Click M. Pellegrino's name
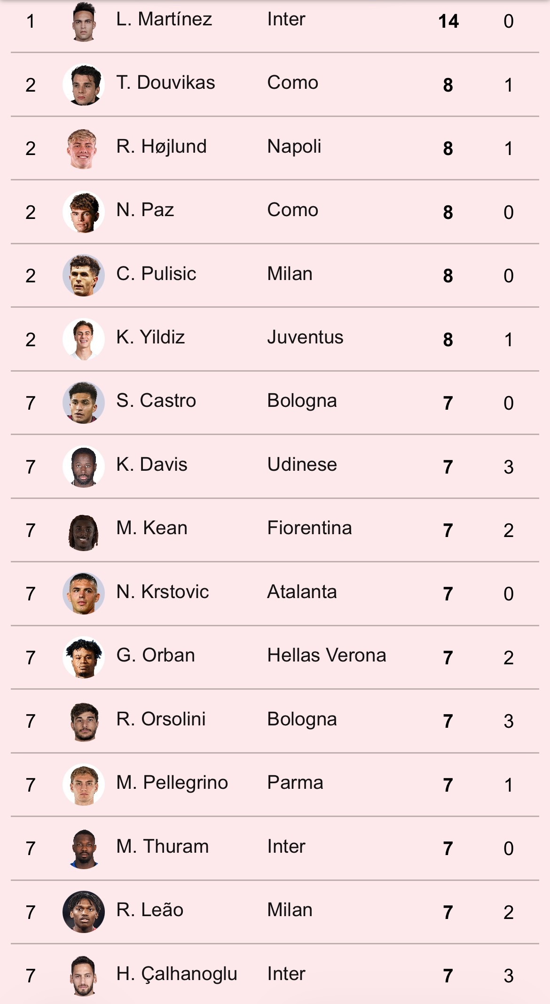Image resolution: width=550 pixels, height=1004 pixels. [172, 783]
